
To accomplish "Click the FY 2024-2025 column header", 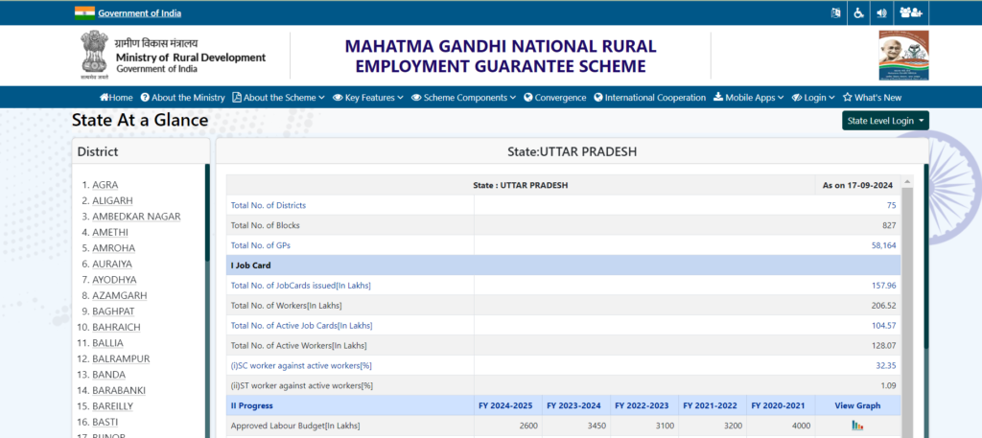I will (x=505, y=405).
